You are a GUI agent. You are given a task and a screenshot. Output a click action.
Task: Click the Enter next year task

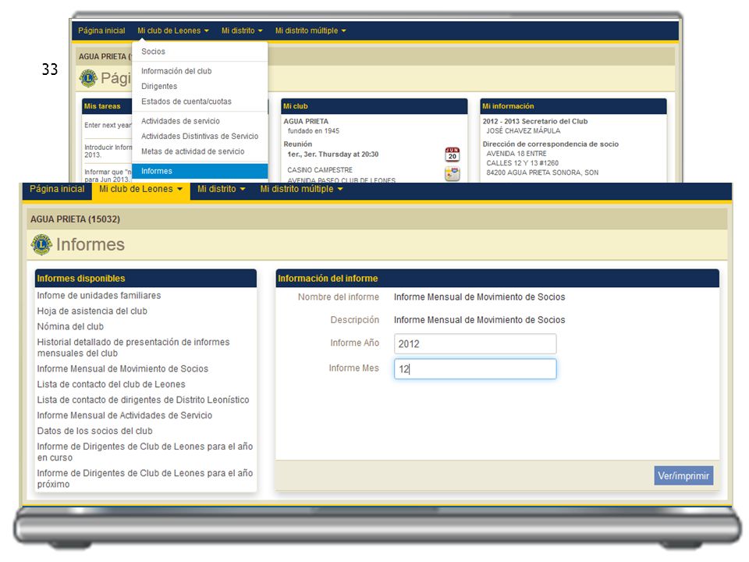coord(108,125)
